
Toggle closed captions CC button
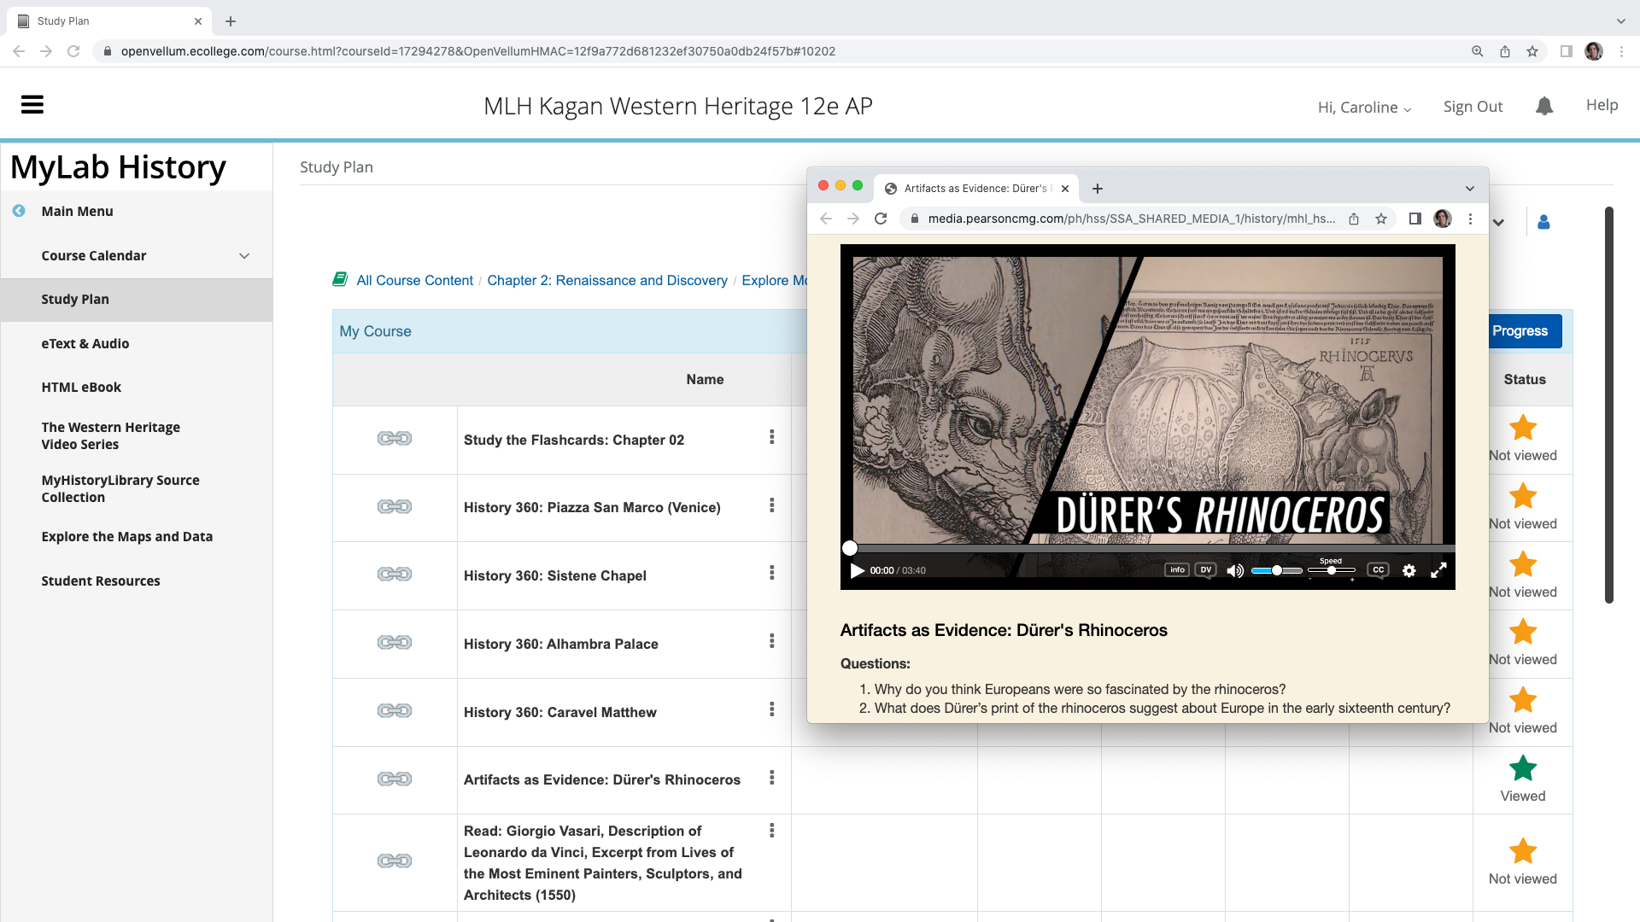[x=1378, y=569]
